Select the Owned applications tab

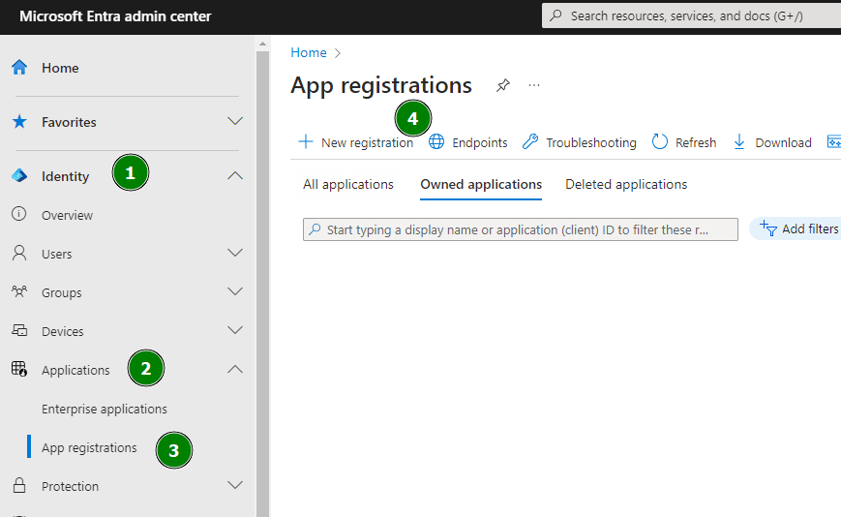481,185
